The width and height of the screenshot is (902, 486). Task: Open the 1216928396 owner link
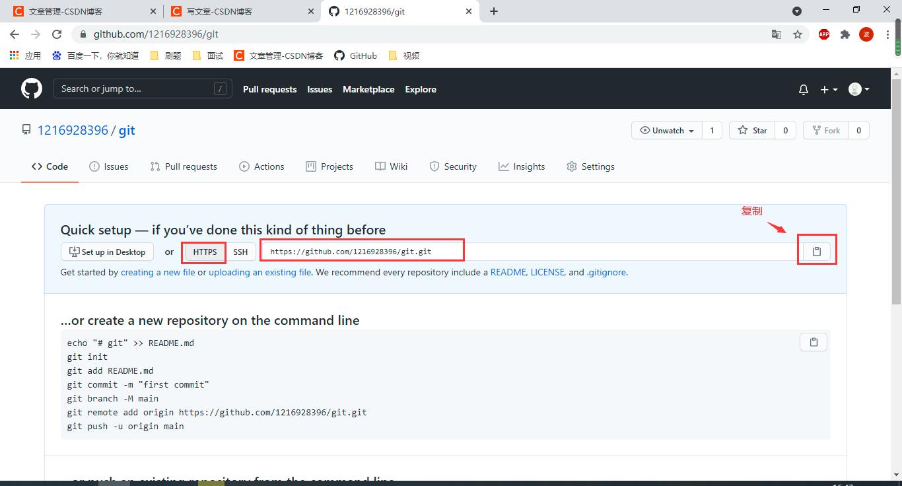(73, 130)
